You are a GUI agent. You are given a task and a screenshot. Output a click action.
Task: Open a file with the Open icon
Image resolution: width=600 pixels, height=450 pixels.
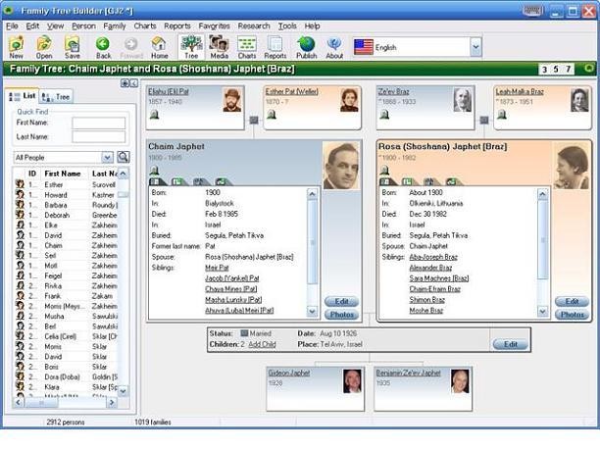[44, 47]
